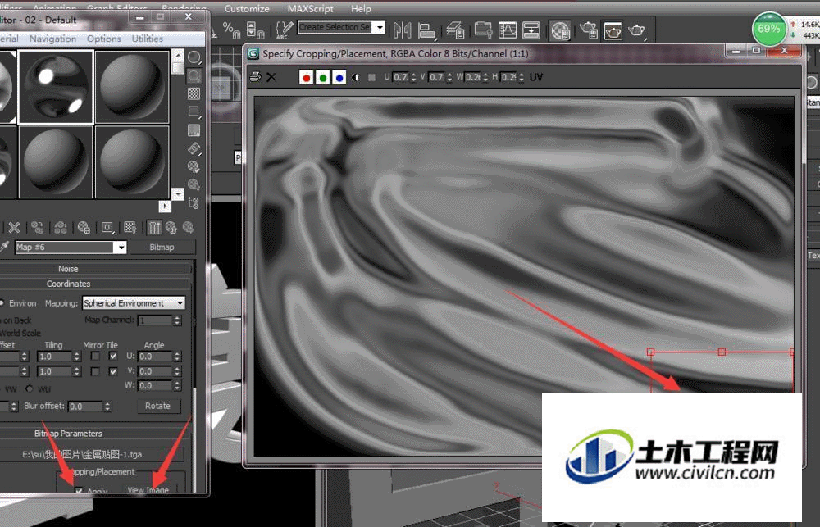Open Material Editor from main toolbar
Image resolution: width=820 pixels, height=527 pixels.
click(x=559, y=31)
